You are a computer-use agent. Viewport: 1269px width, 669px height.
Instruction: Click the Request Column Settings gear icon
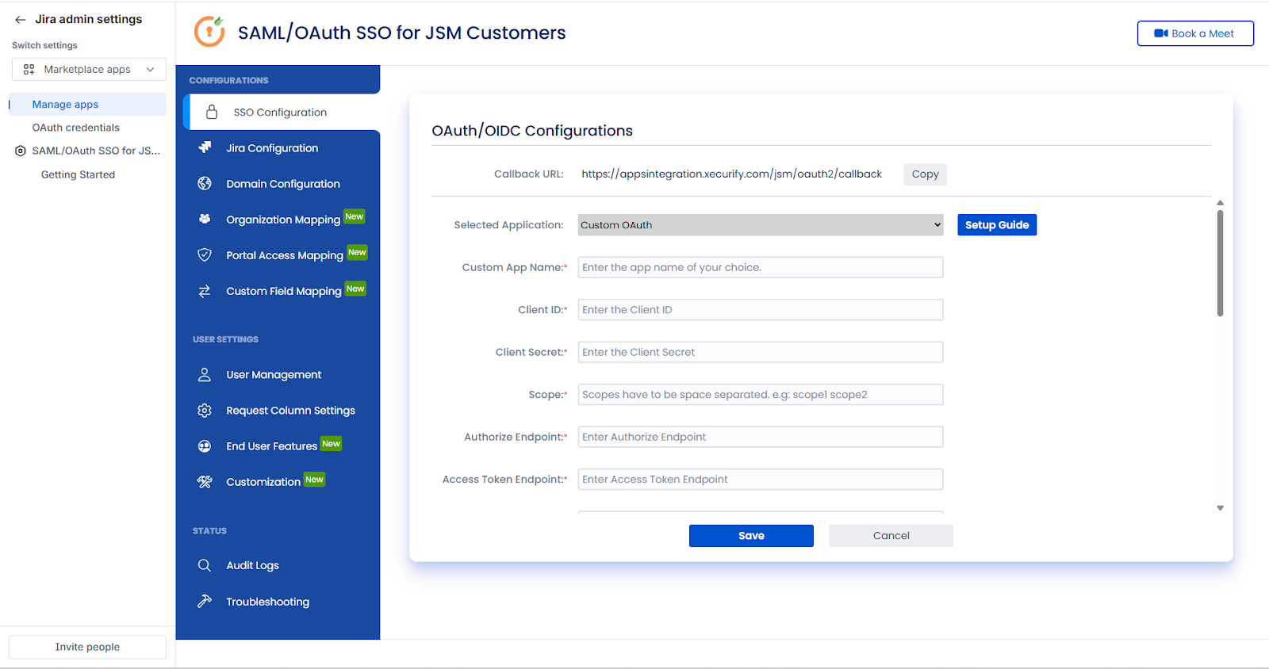pyautogui.click(x=205, y=410)
